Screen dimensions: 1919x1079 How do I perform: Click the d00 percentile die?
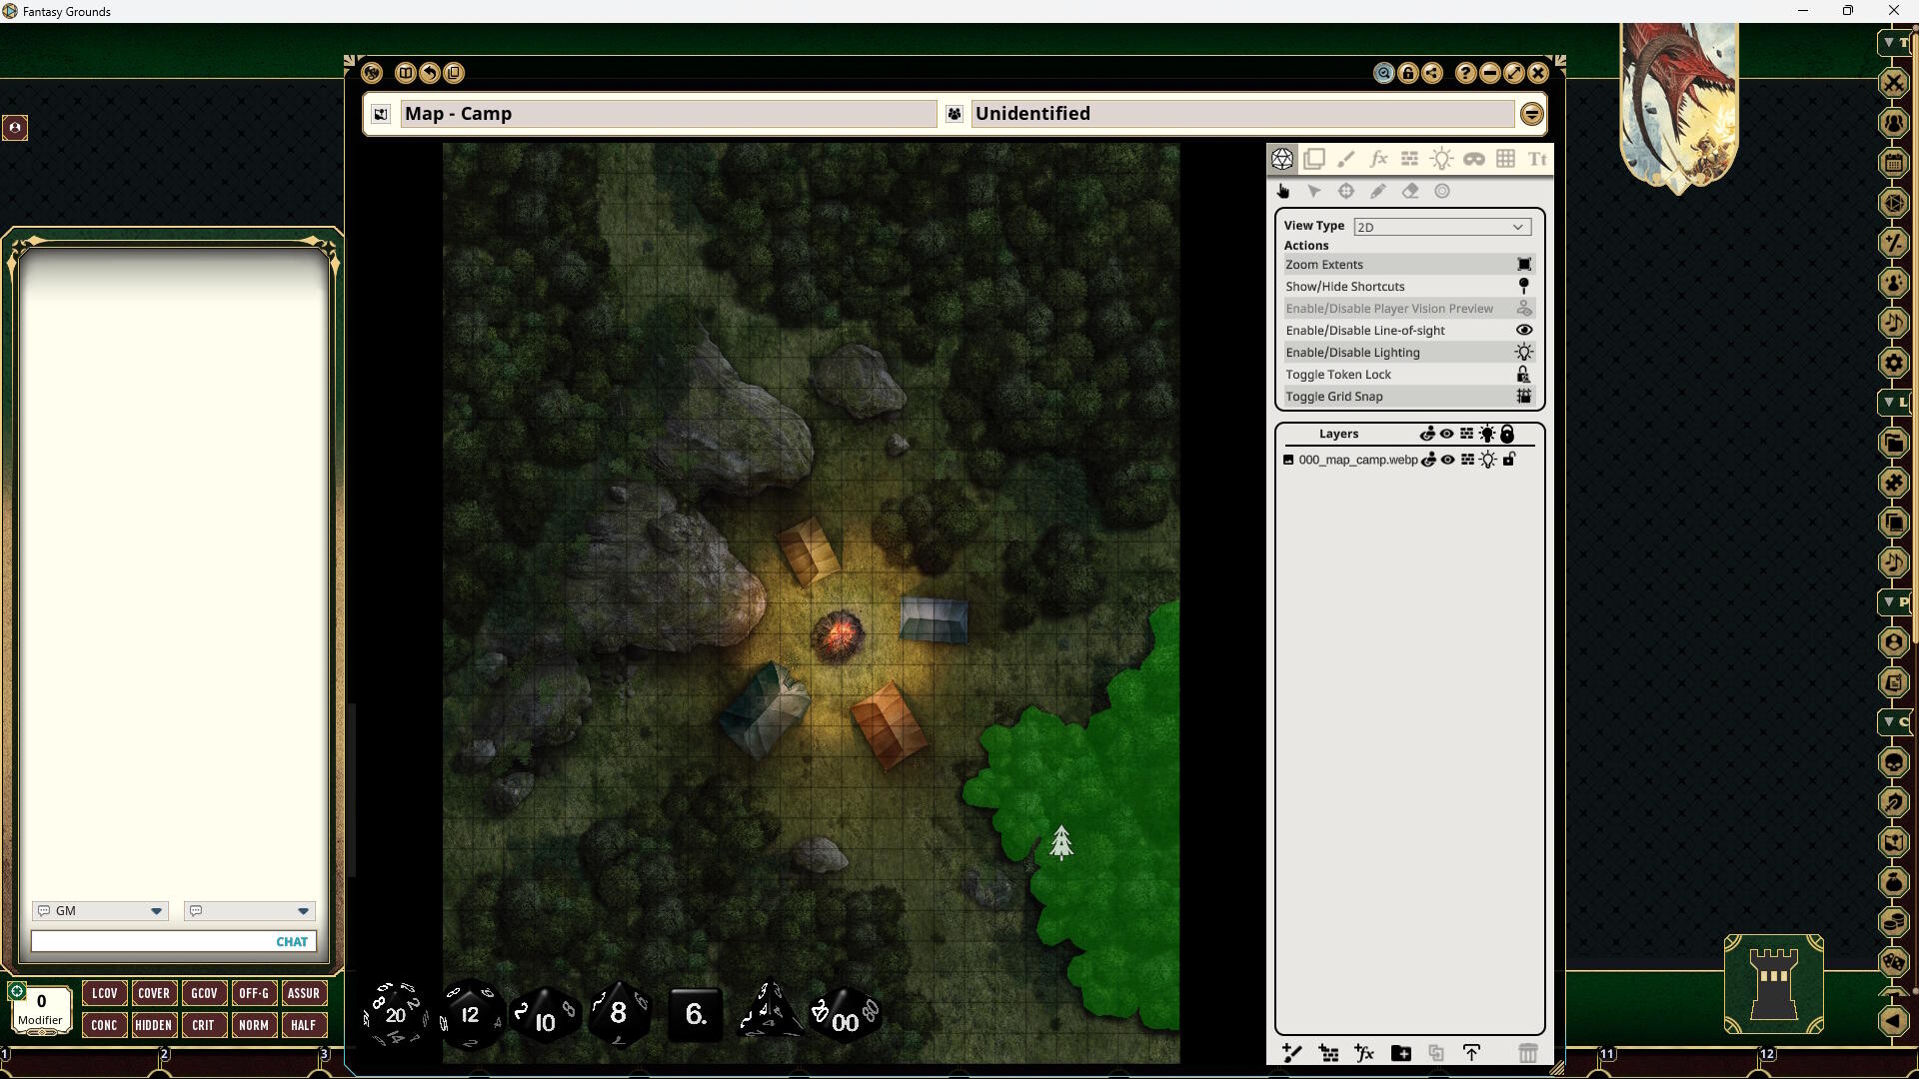(x=846, y=1017)
